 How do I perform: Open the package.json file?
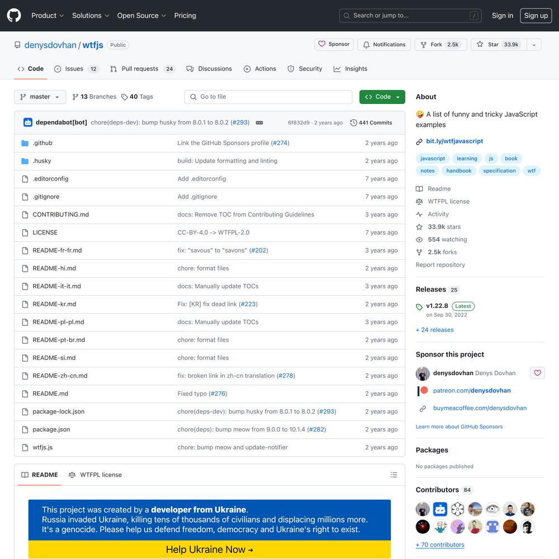[51, 429]
